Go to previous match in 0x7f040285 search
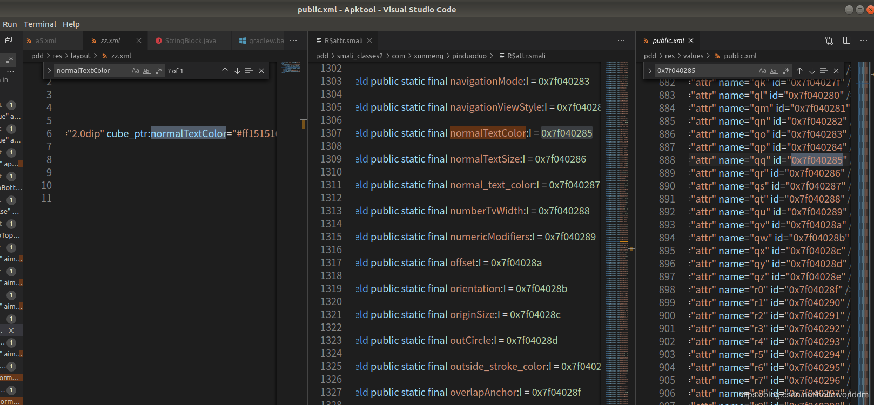The width and height of the screenshot is (874, 405). (x=800, y=71)
